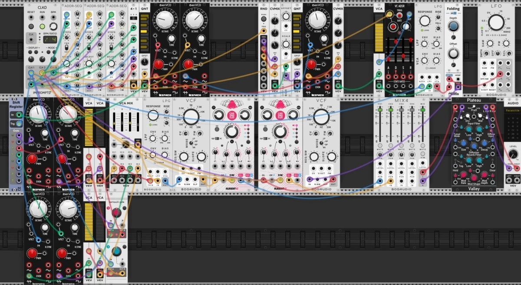
Task: Click the CLKD RESET button
Action: click(31, 27)
